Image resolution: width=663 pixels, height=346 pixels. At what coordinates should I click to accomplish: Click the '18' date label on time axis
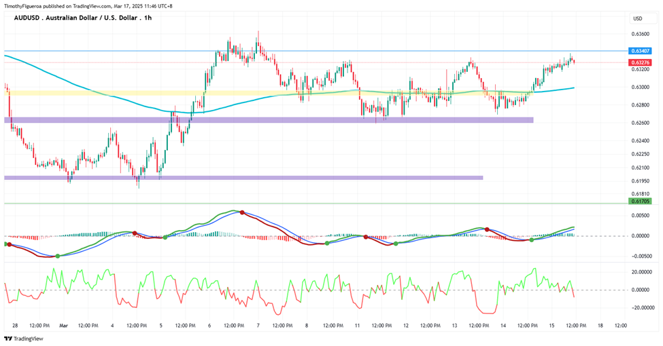[x=600, y=326]
